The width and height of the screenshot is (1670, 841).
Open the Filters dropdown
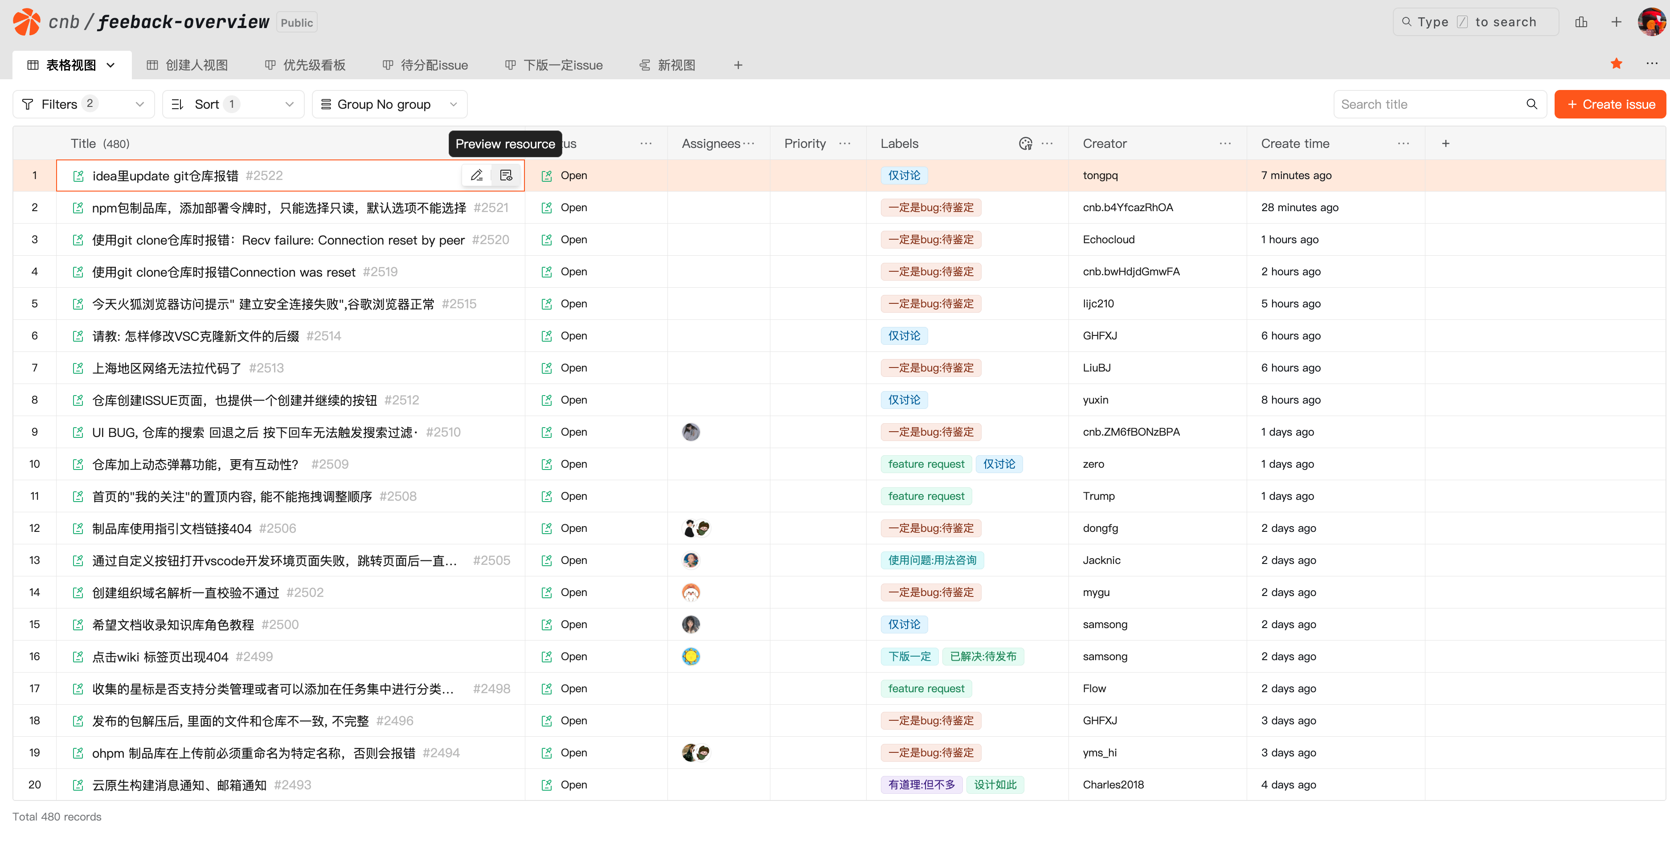tap(83, 104)
